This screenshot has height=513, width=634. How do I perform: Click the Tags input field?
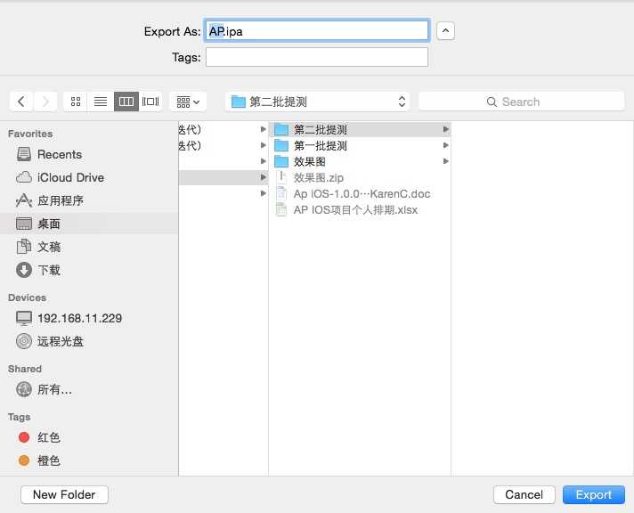point(317,57)
